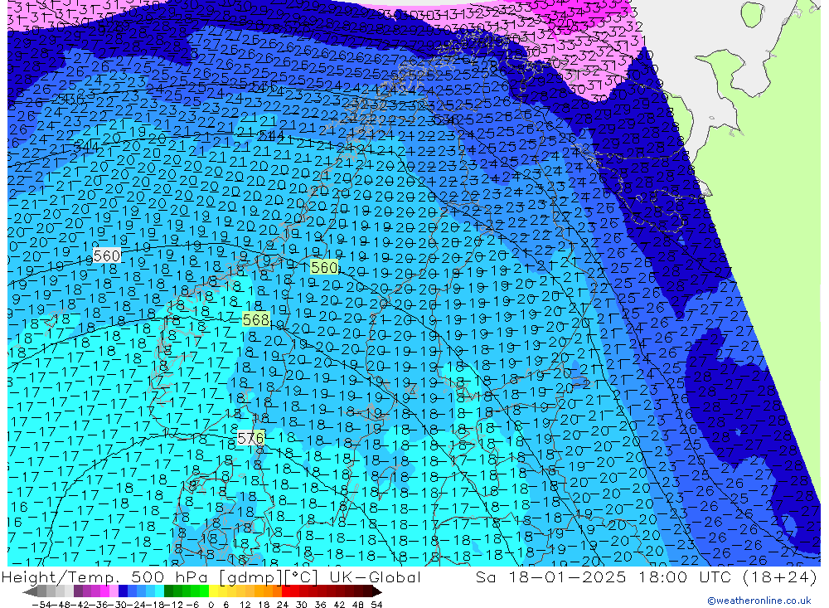829x608 pixels.
Task: Select the dark purple legend swatch
Action: point(78,592)
